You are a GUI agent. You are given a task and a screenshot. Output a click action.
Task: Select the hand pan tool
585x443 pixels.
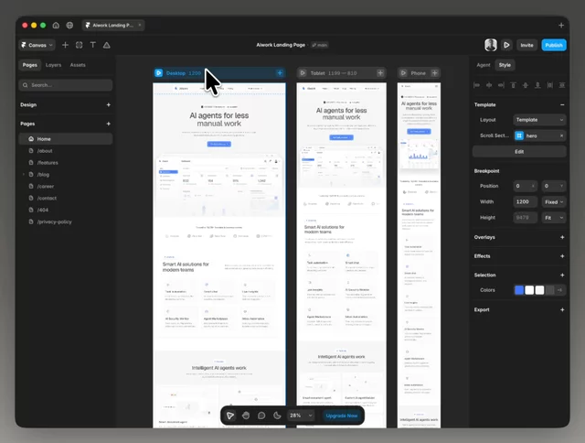coord(246,416)
